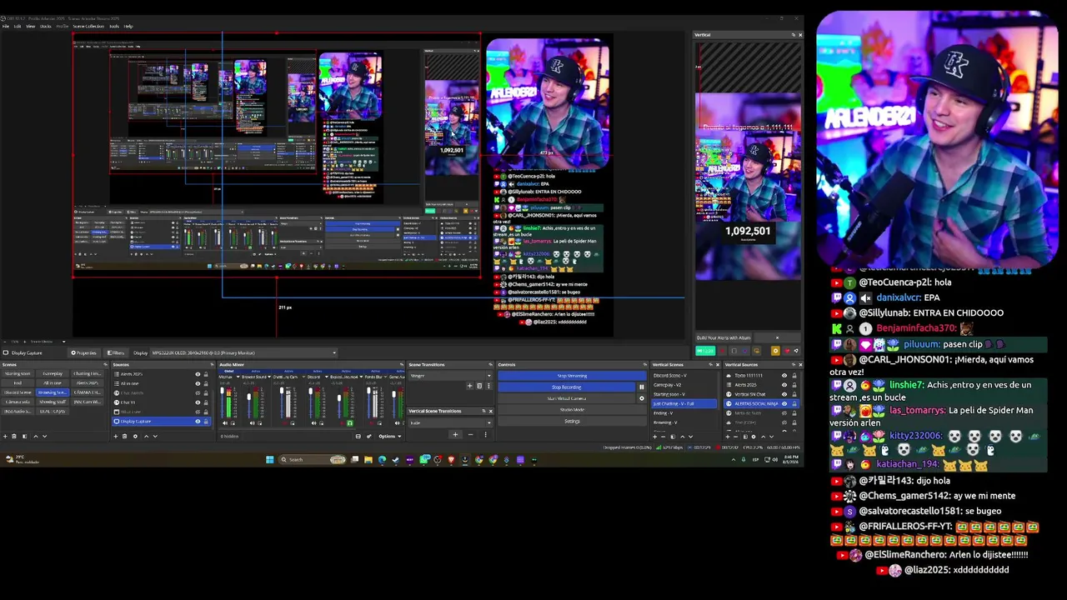
Task: Add a new source with plus icon
Action: (116, 436)
